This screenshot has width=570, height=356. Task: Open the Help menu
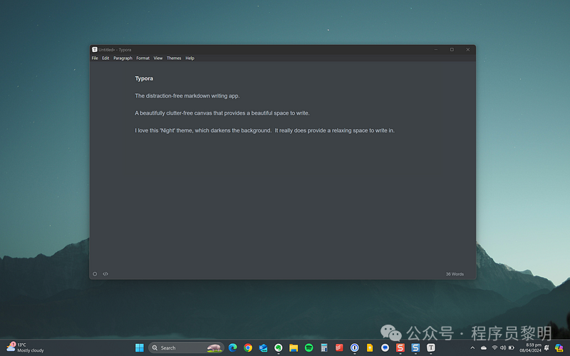[190, 58]
